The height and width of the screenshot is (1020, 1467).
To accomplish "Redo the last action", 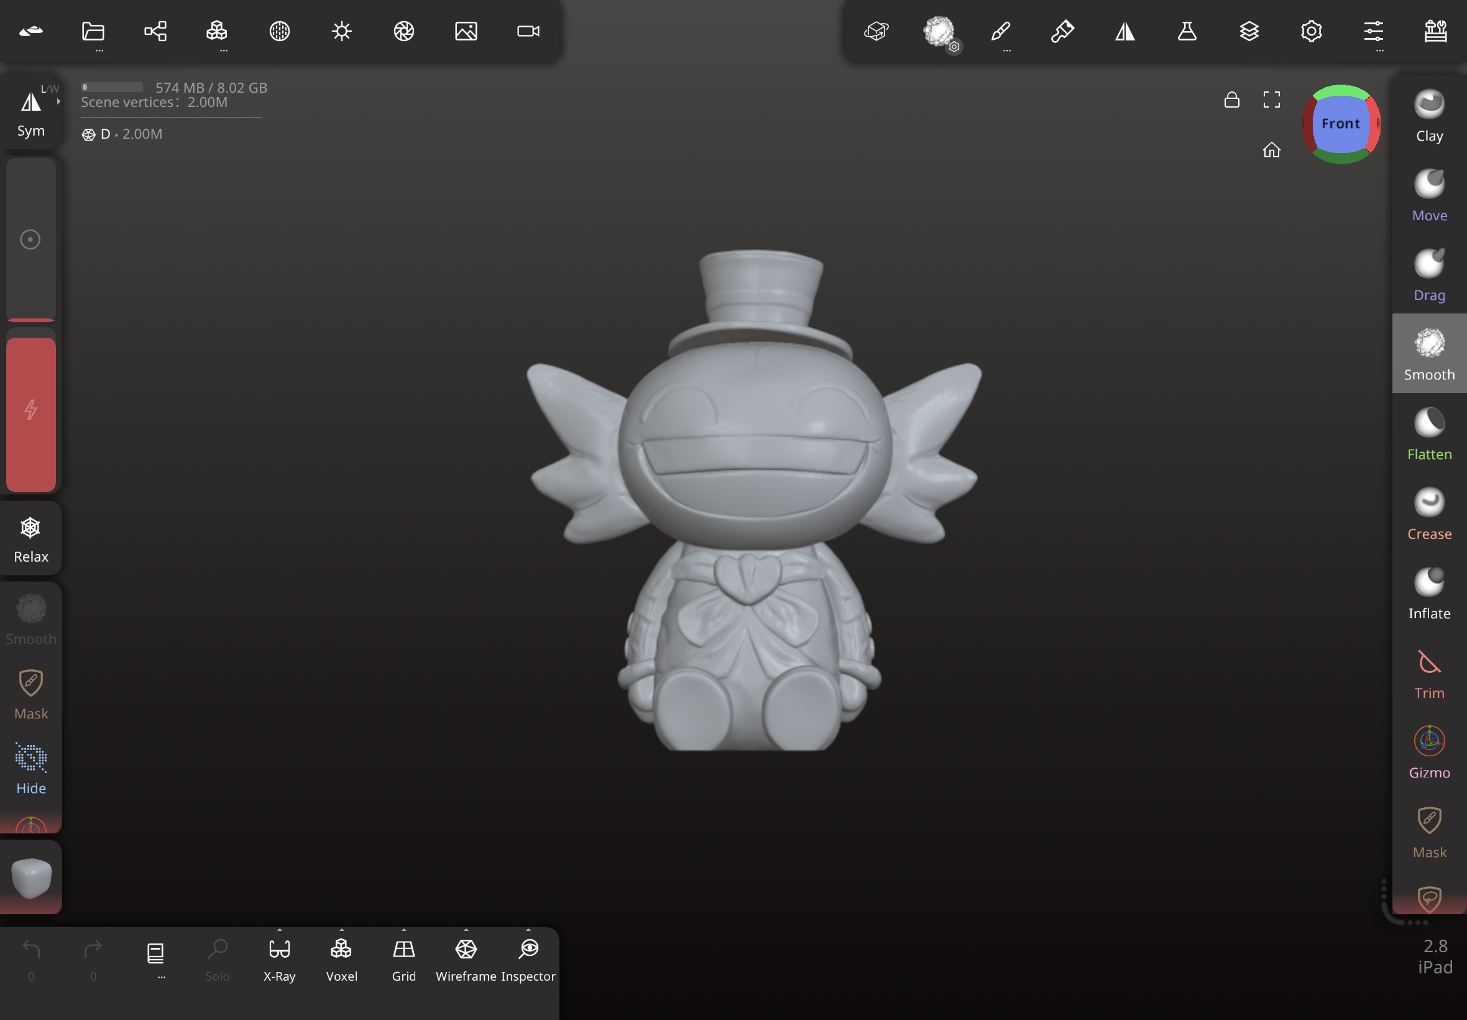I will [93, 958].
